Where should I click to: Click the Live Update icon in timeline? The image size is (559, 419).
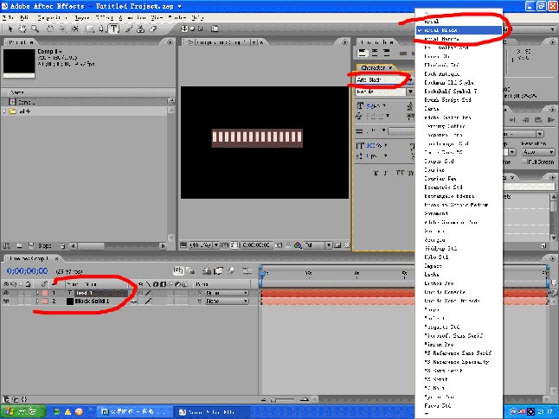(x=178, y=271)
